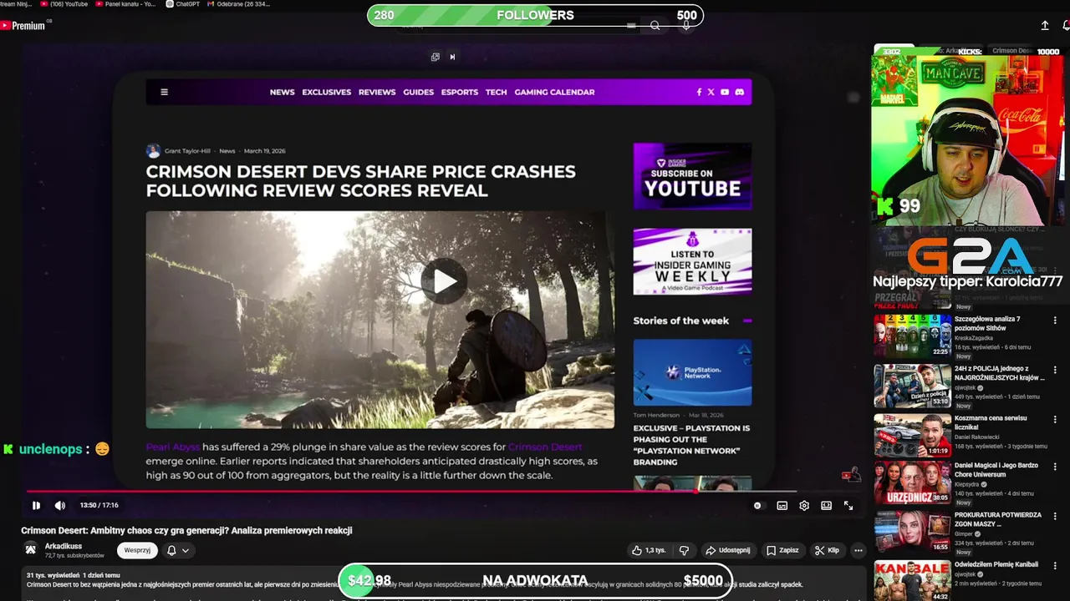Enter fullscreen using the player corner icon

click(x=848, y=505)
